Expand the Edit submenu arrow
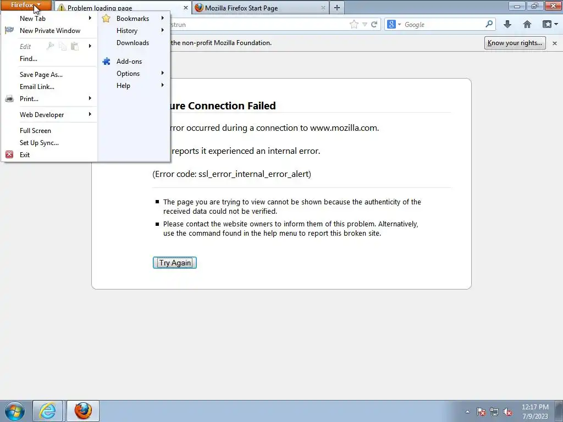 [x=90, y=46]
